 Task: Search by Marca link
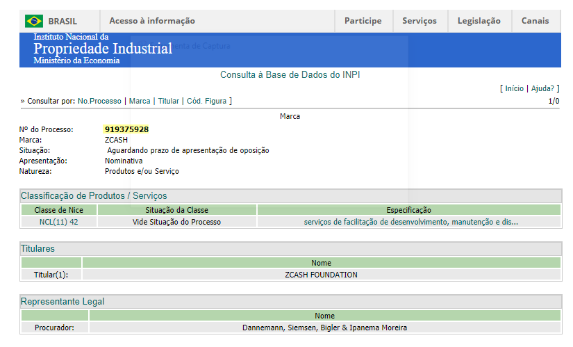click(140, 101)
